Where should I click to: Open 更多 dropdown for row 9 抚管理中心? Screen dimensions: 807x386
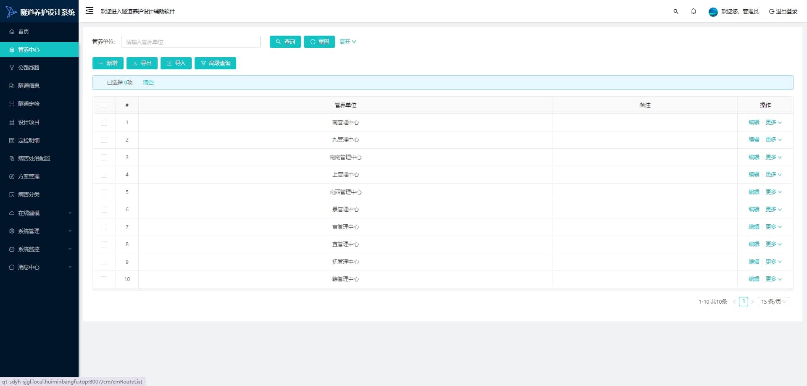[x=773, y=262]
